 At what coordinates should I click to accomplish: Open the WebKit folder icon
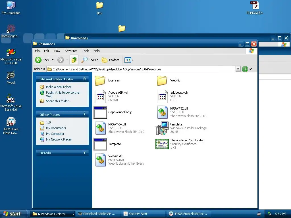[162, 81]
